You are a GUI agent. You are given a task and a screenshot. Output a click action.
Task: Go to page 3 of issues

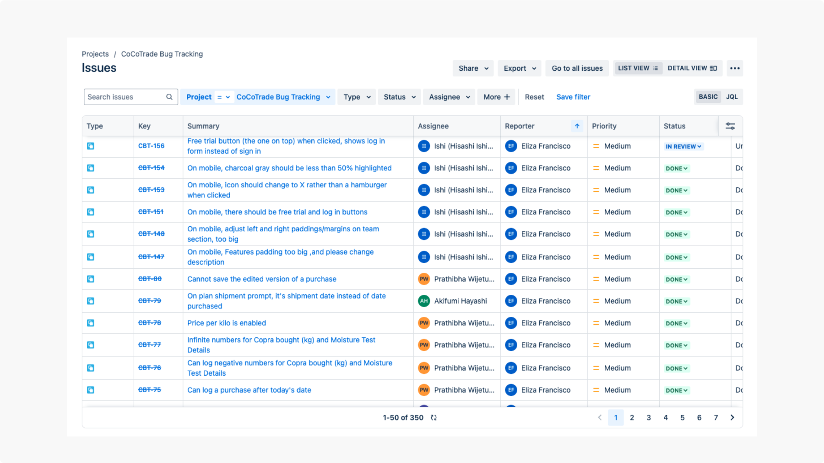coord(649,417)
